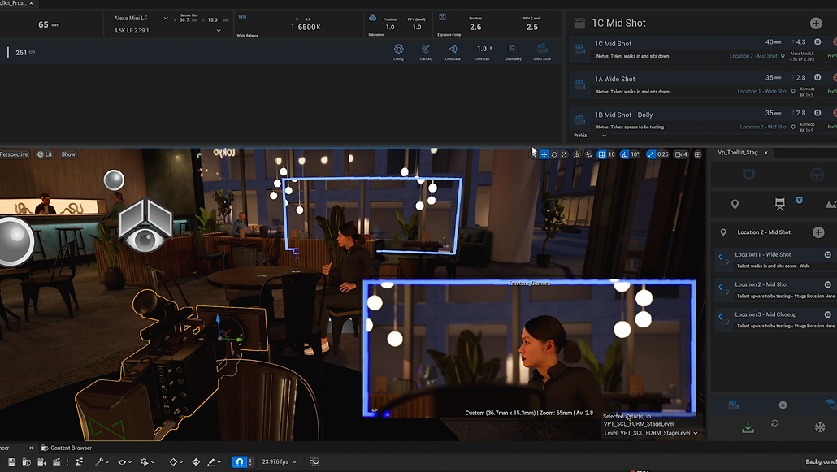Open Sequencer view options eye dropdown
Image resolution: width=837 pixels, height=472 pixels.
124,462
